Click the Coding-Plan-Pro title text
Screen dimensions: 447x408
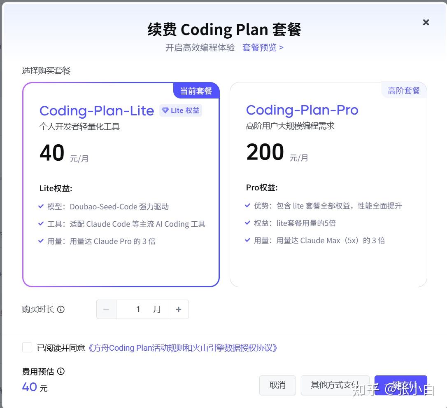[302, 110]
